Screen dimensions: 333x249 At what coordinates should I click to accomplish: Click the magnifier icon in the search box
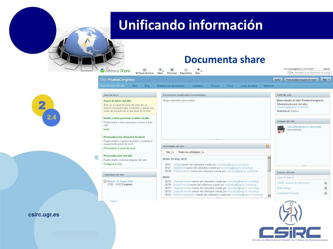(x=290, y=72)
